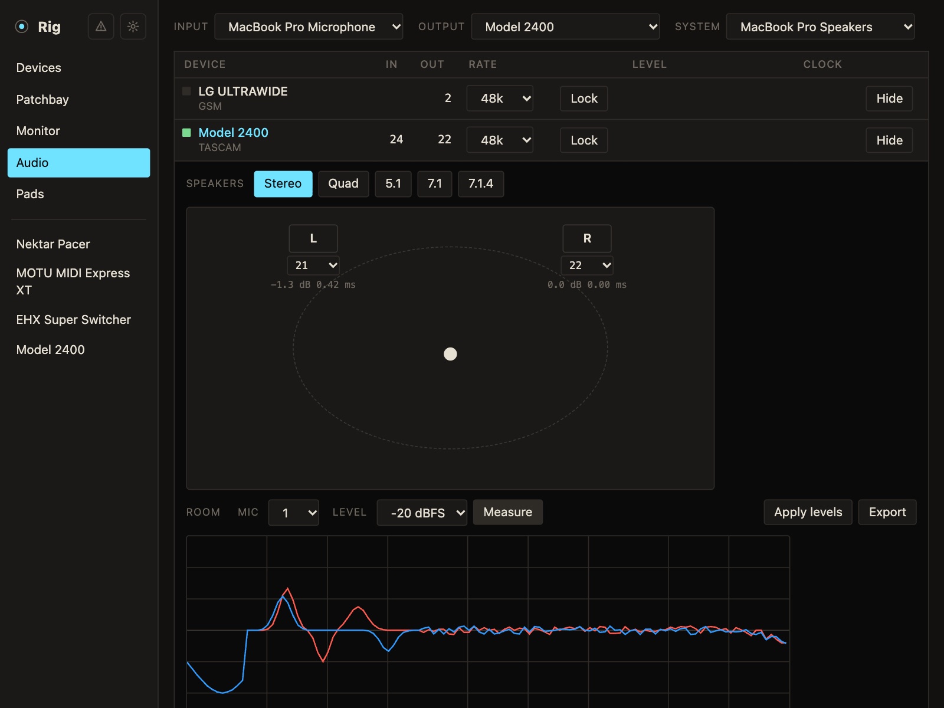The width and height of the screenshot is (944, 708).
Task: Lock the LG ULTRAWIDE sample rate
Action: pos(584,99)
